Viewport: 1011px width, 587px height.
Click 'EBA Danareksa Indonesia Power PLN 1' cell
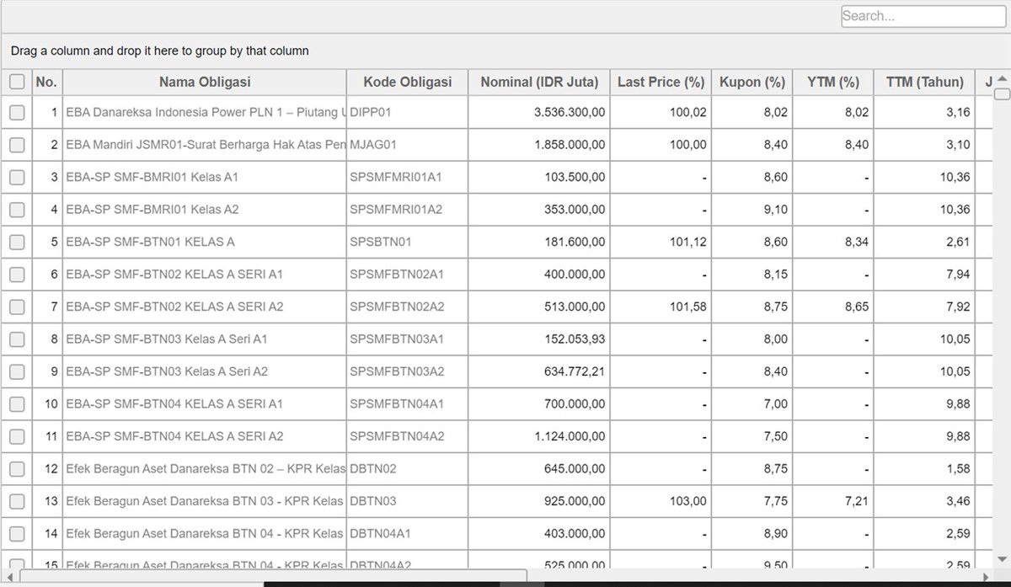pos(205,112)
